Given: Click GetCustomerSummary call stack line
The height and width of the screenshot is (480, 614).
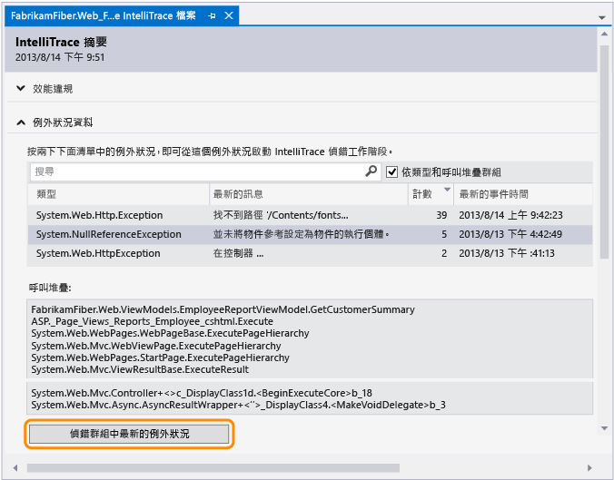Looking at the screenshot, I should [x=223, y=309].
